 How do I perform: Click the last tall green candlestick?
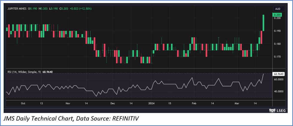coord(263,23)
